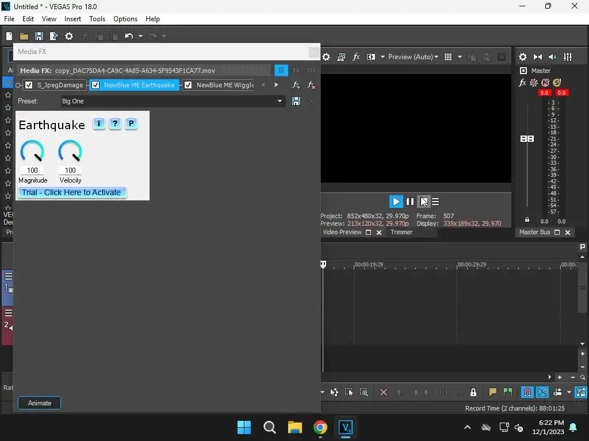Delete selection with the red X icon
The width and height of the screenshot is (589, 441).
pyautogui.click(x=384, y=392)
